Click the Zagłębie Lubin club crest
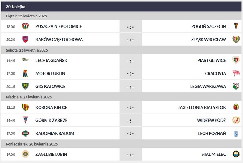243x163 pixels. 25,154
